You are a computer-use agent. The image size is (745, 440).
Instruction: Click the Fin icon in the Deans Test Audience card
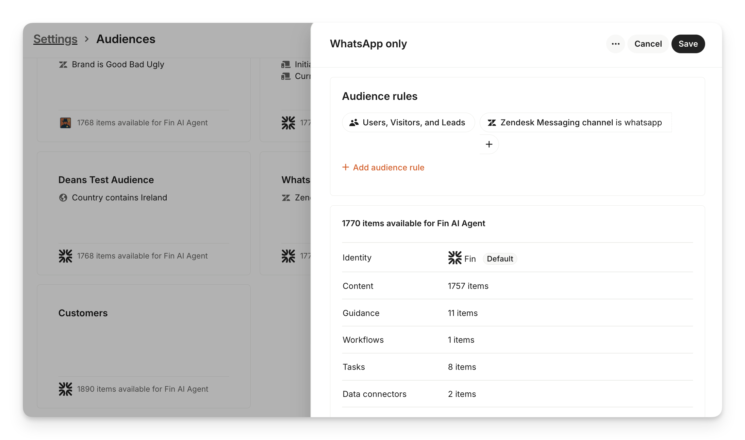(x=65, y=256)
